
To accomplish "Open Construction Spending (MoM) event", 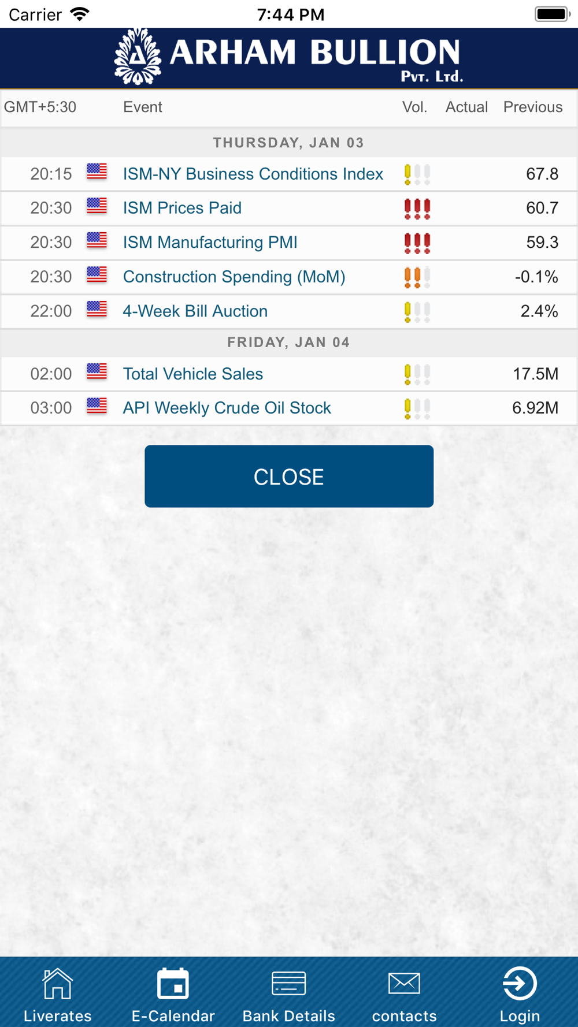I will click(x=234, y=277).
